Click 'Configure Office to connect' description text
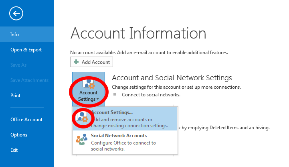Viewport: 289px width, 167px height. (x=123, y=146)
